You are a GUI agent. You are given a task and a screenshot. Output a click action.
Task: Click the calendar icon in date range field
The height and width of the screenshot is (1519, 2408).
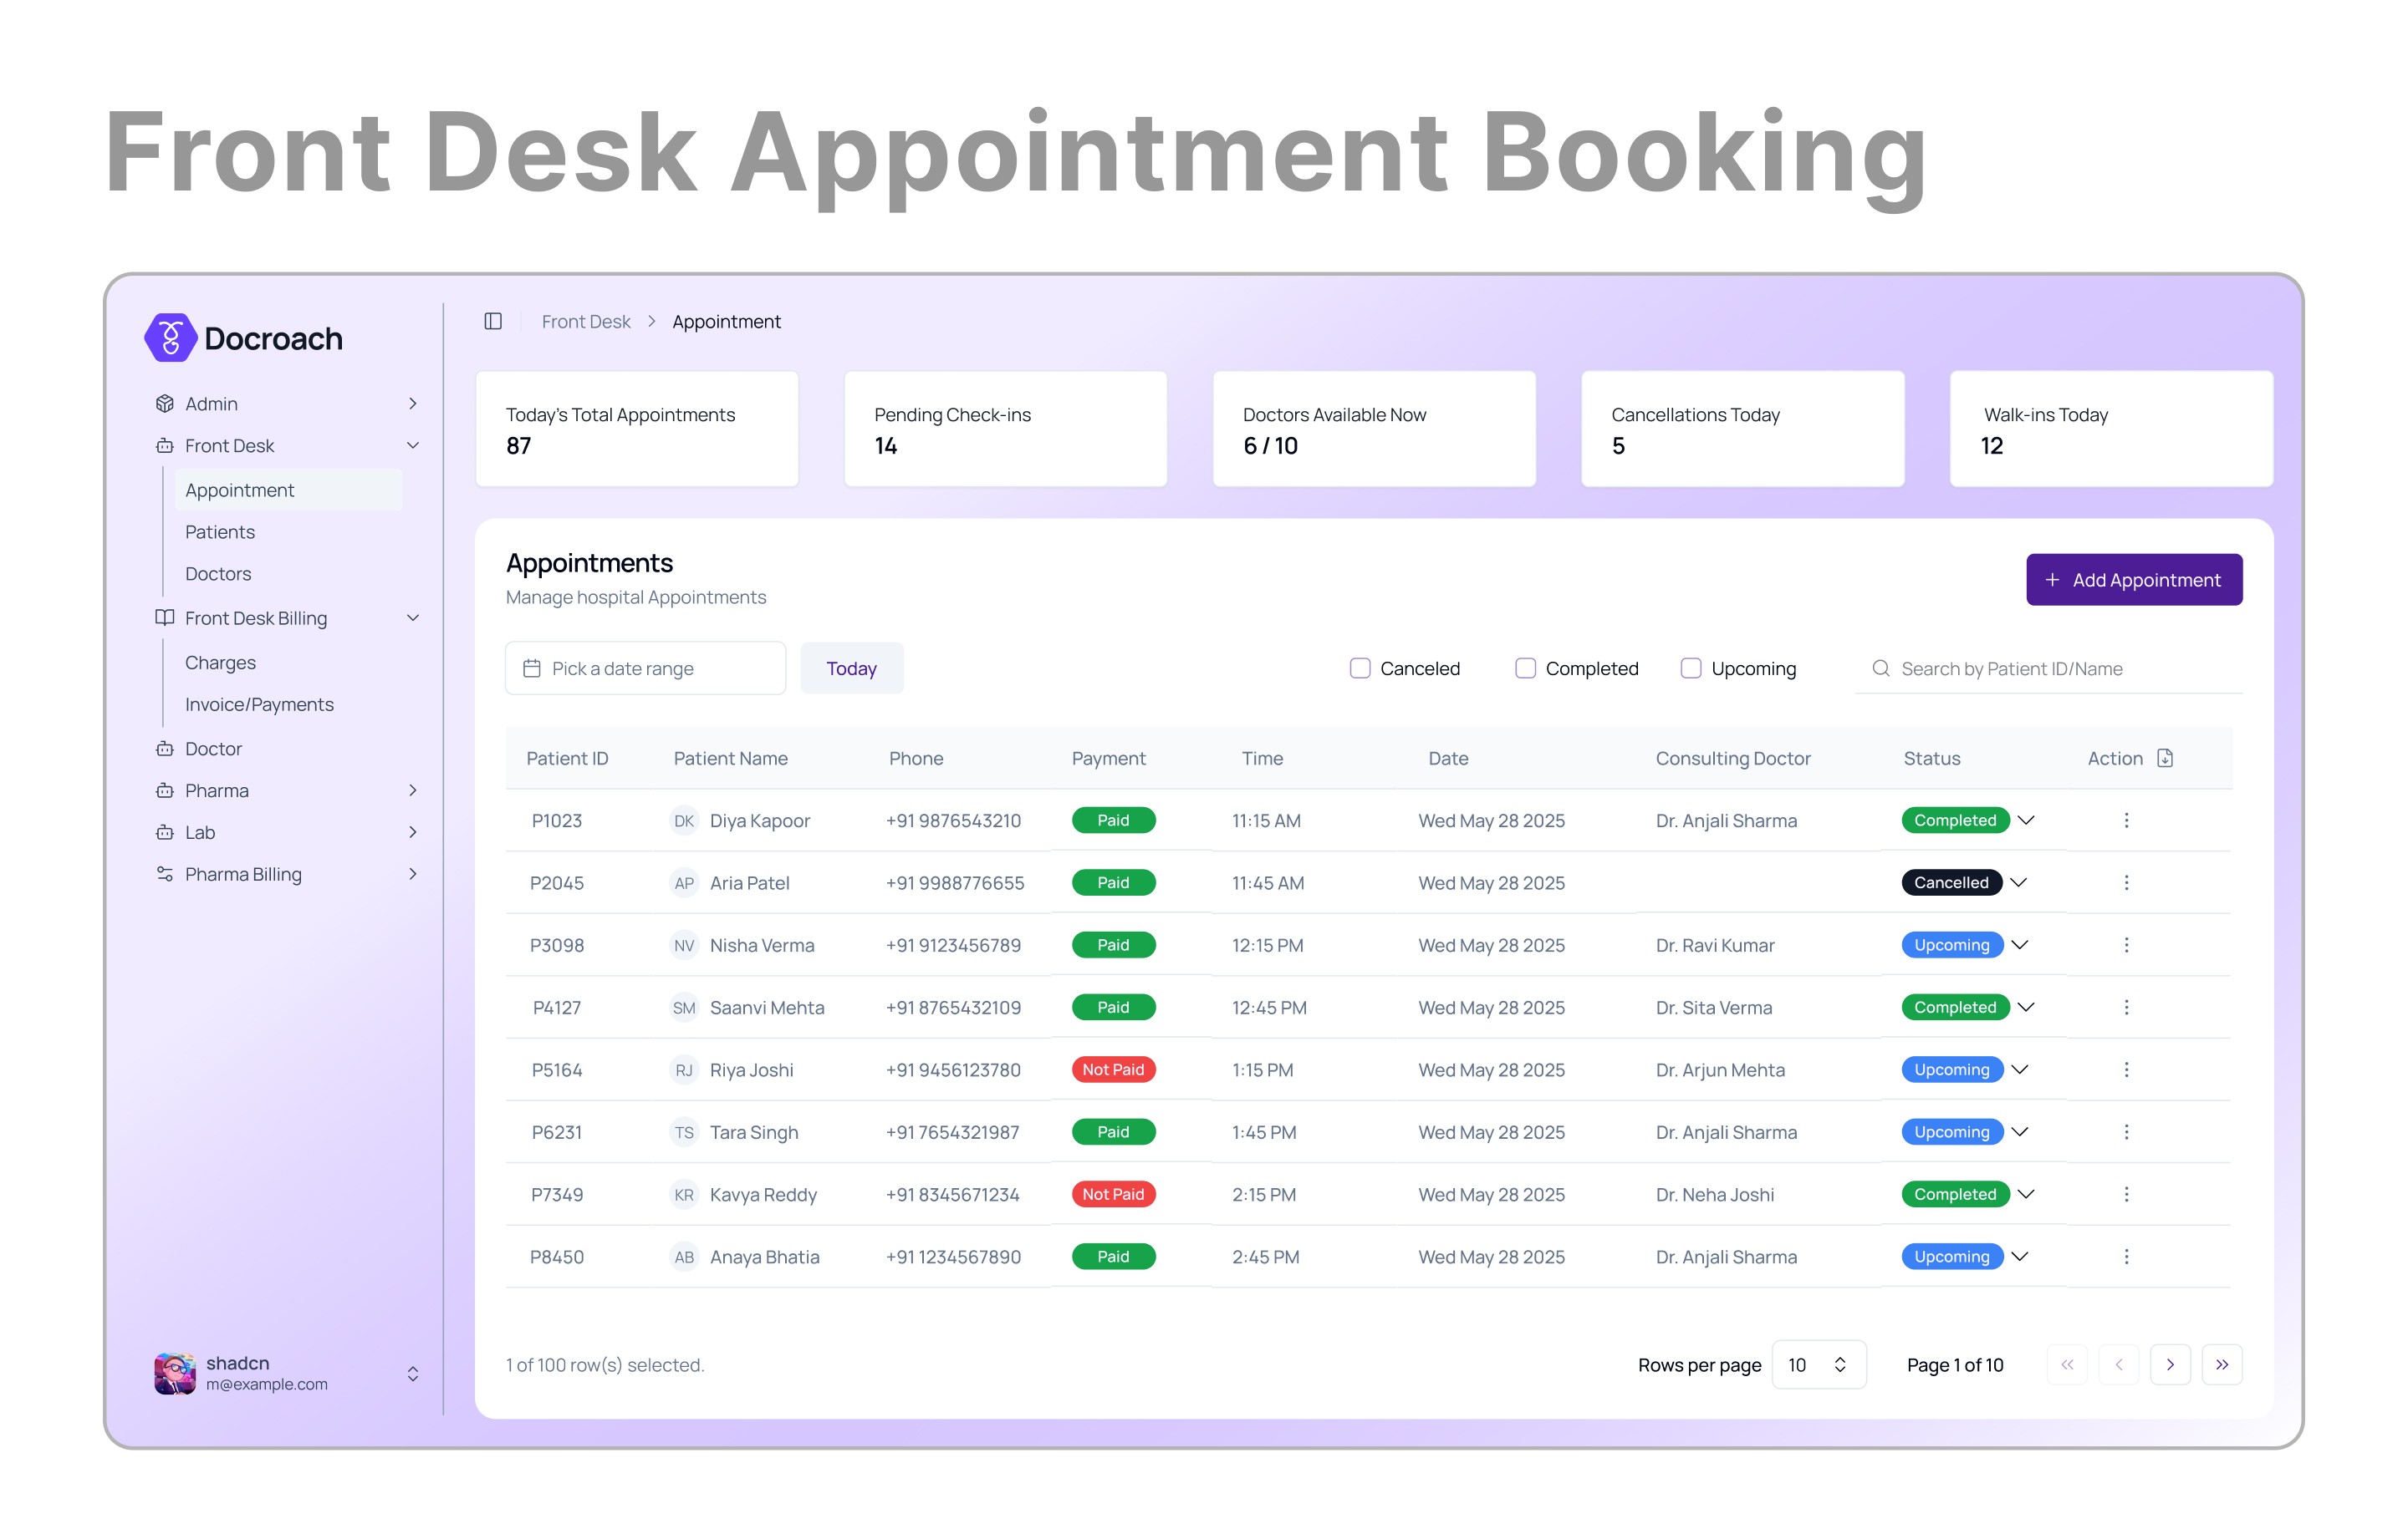coord(532,668)
